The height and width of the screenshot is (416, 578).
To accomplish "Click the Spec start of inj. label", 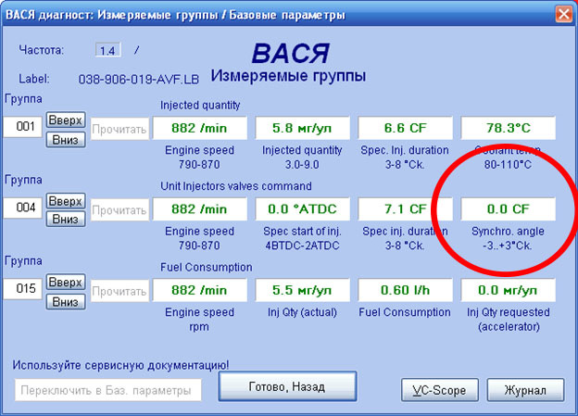I will pos(302,232).
